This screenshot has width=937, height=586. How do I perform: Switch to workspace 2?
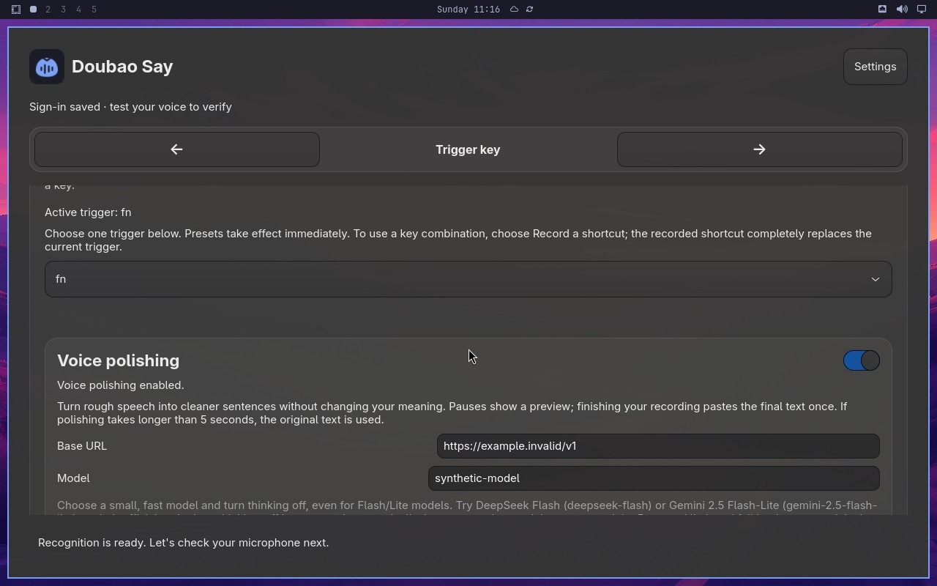(x=48, y=10)
